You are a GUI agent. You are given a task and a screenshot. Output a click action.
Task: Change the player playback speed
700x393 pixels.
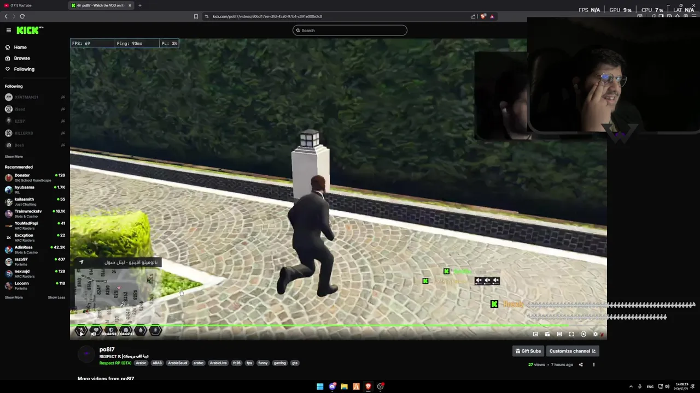[x=584, y=334]
